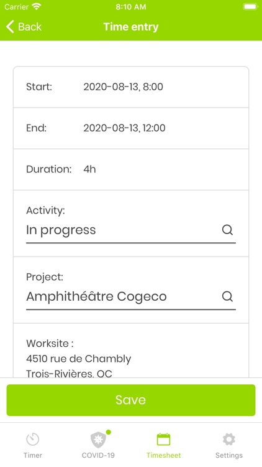
Task: Select the Amphithéâtre Cogeco project field
Action: (x=131, y=296)
